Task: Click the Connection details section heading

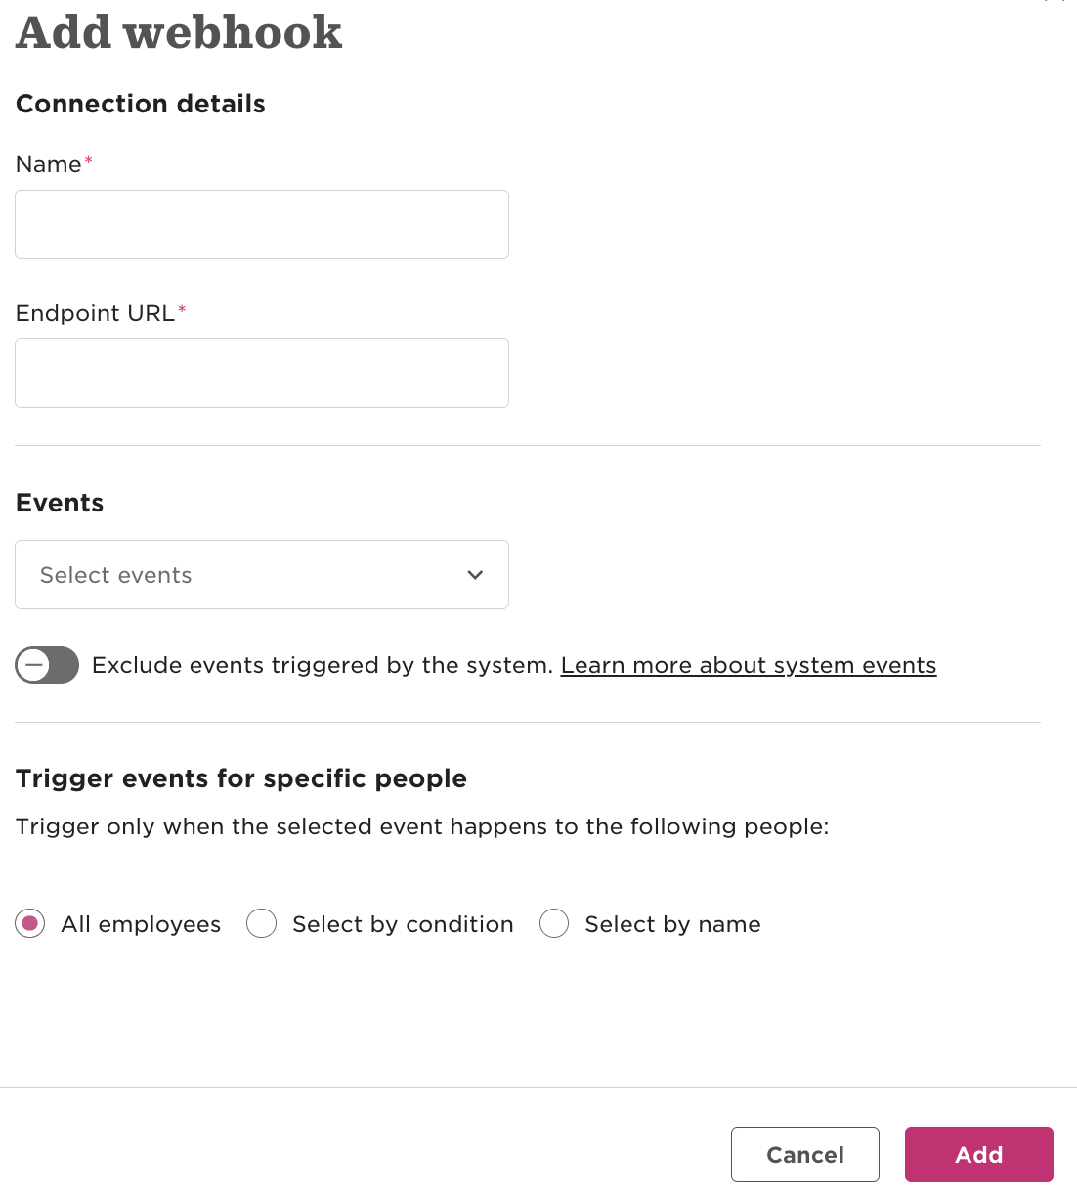Action: pyautogui.click(x=140, y=104)
